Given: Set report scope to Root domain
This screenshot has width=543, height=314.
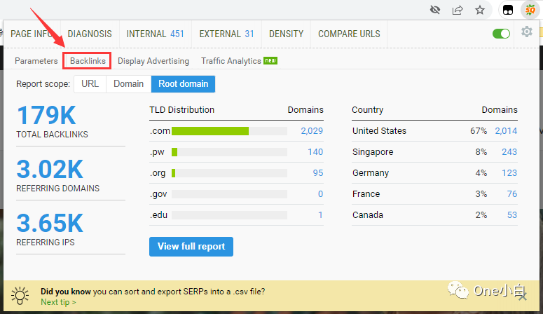Looking at the screenshot, I should (x=183, y=84).
